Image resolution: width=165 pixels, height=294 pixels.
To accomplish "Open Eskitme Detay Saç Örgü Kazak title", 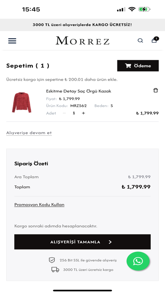I will pyautogui.click(x=78, y=91).
